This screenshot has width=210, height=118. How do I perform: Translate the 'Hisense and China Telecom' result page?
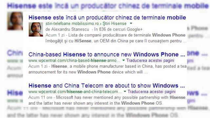pos(152,92)
